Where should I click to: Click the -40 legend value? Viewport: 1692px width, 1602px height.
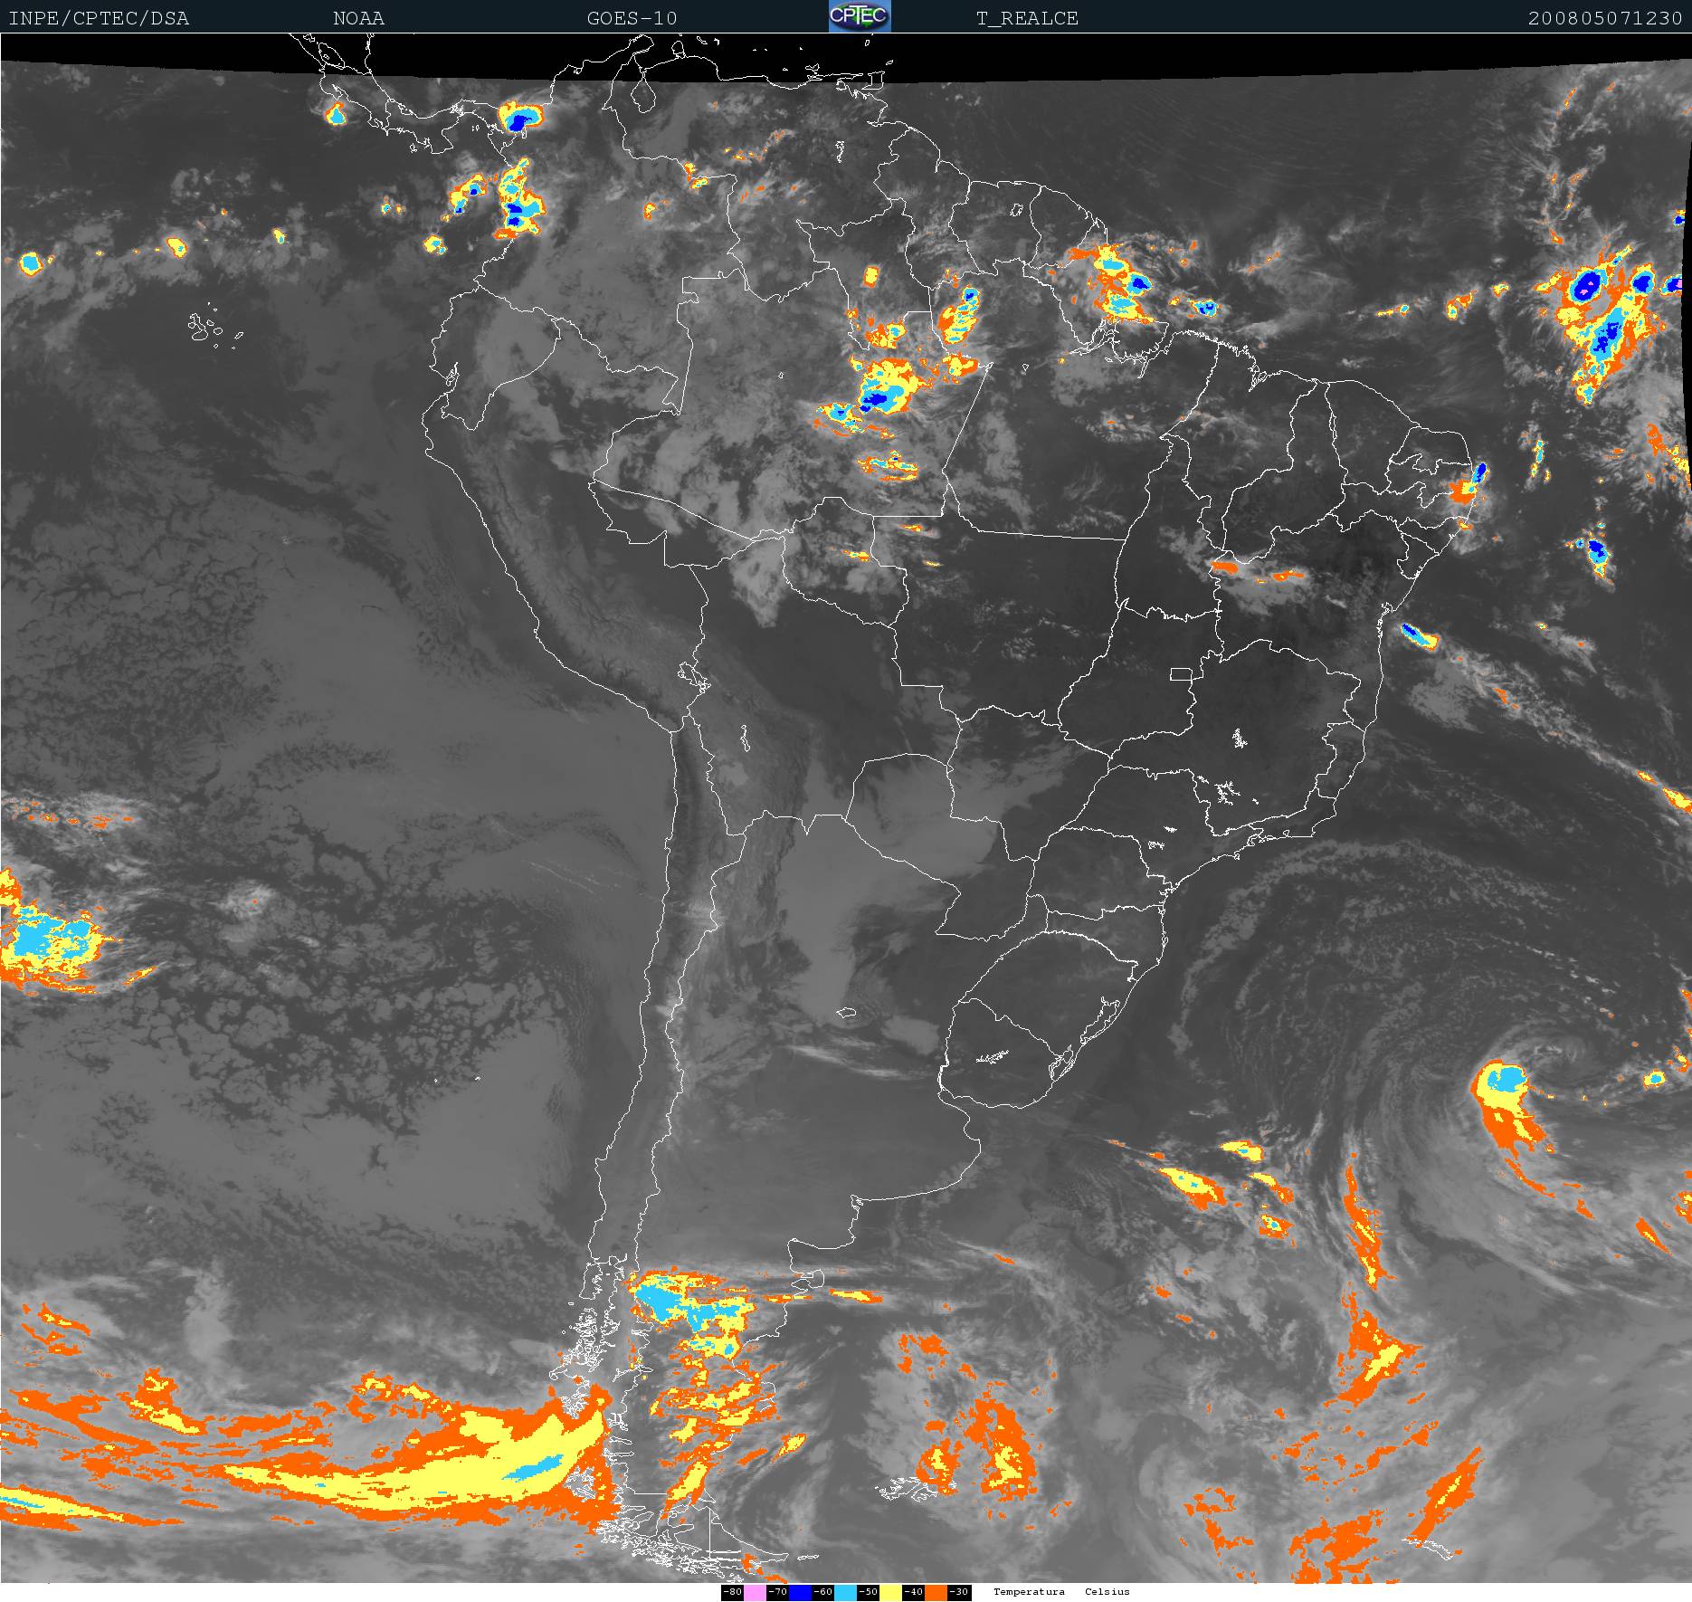tap(913, 1592)
